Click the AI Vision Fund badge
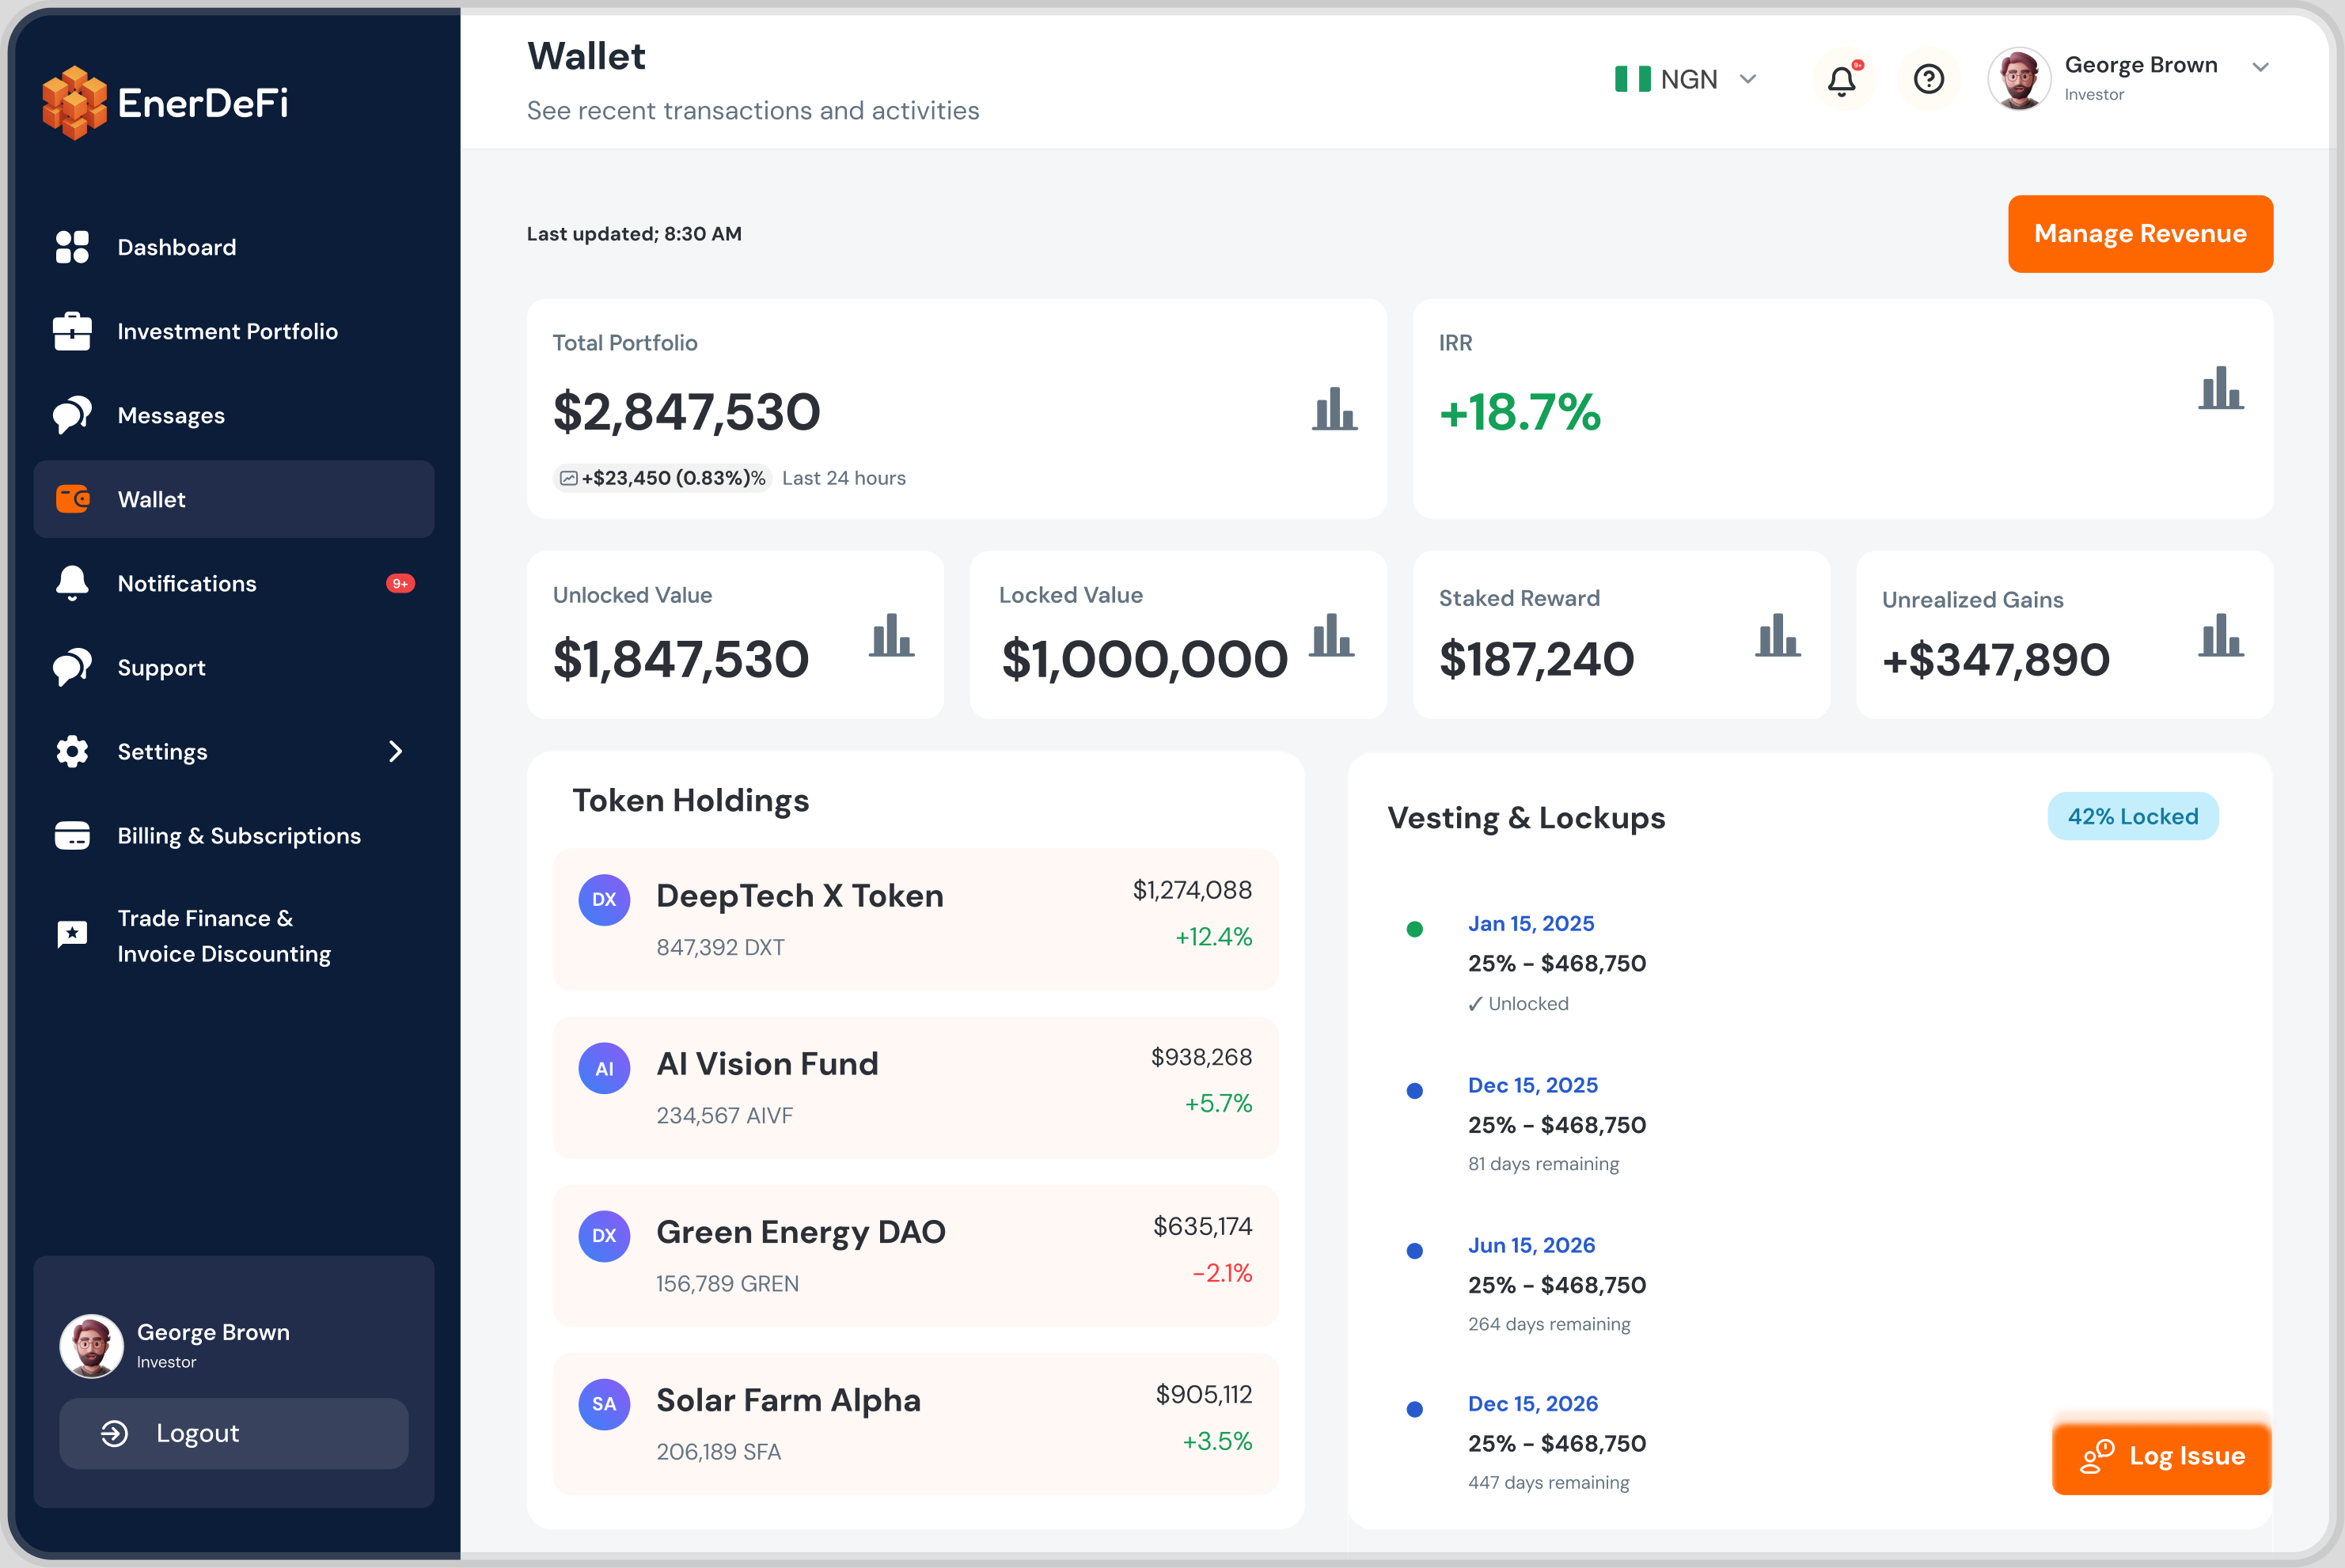 (x=605, y=1068)
